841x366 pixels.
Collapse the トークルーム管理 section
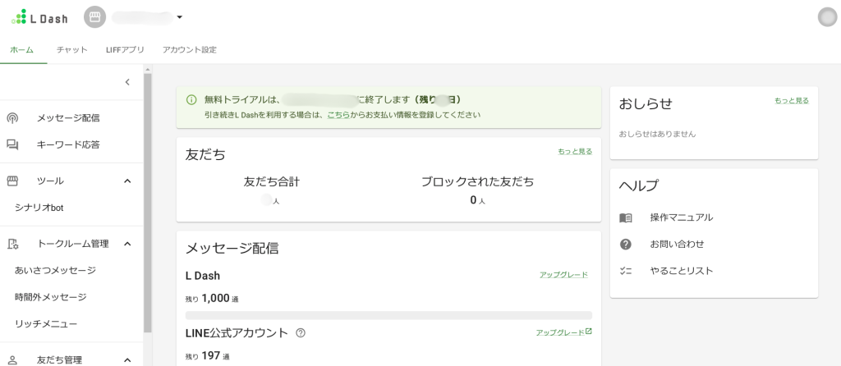(127, 244)
